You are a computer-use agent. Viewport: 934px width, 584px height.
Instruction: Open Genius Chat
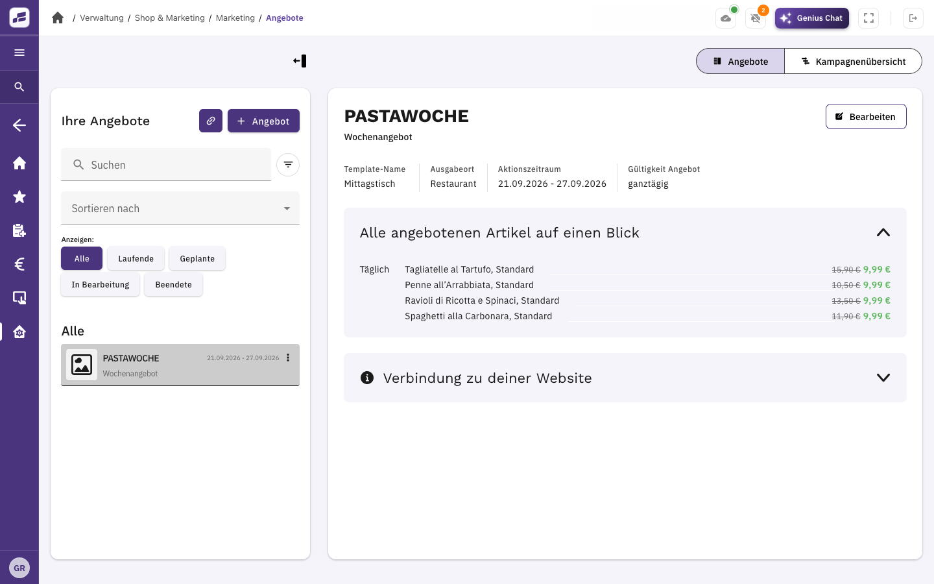pyautogui.click(x=812, y=18)
